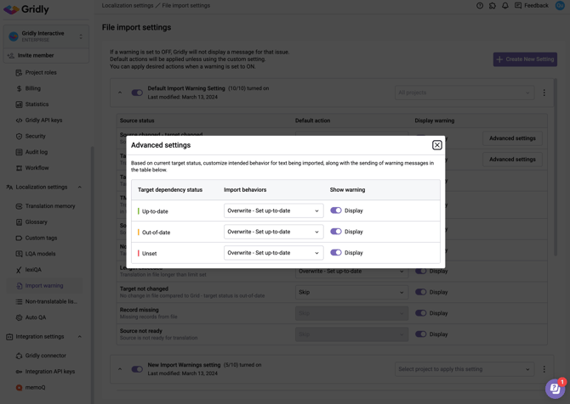Open the Up-to-date import behavior dropdown

point(273,210)
